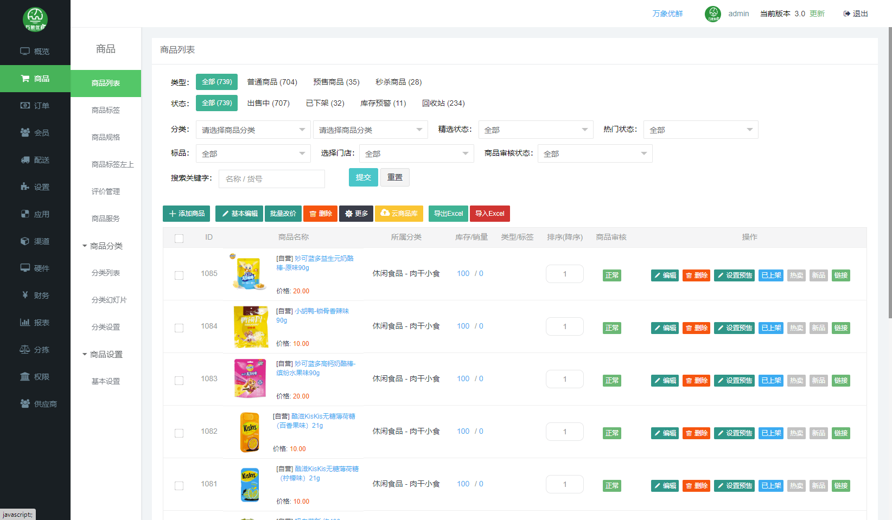Click the admin avatar logo in header
The image size is (892, 520).
[712, 14]
